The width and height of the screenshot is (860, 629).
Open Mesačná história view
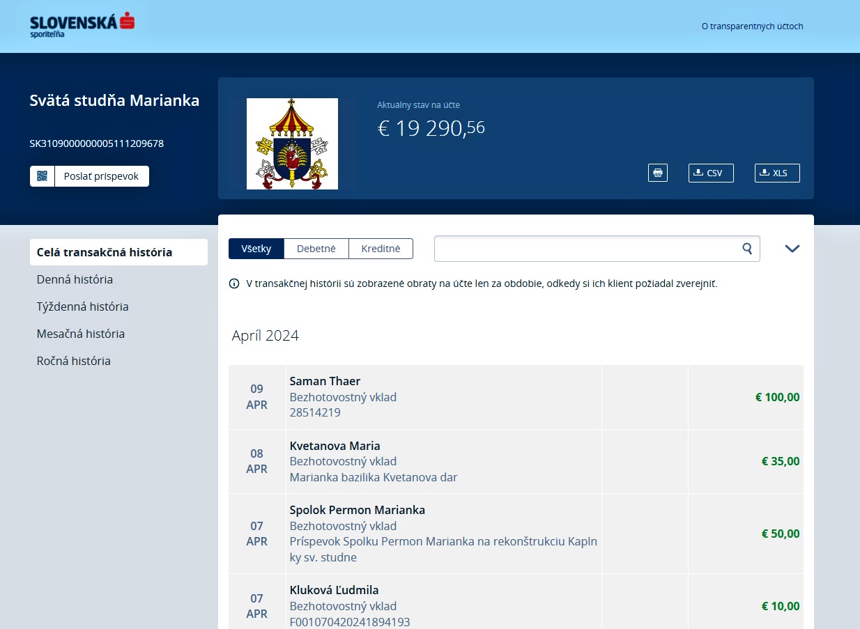(81, 334)
